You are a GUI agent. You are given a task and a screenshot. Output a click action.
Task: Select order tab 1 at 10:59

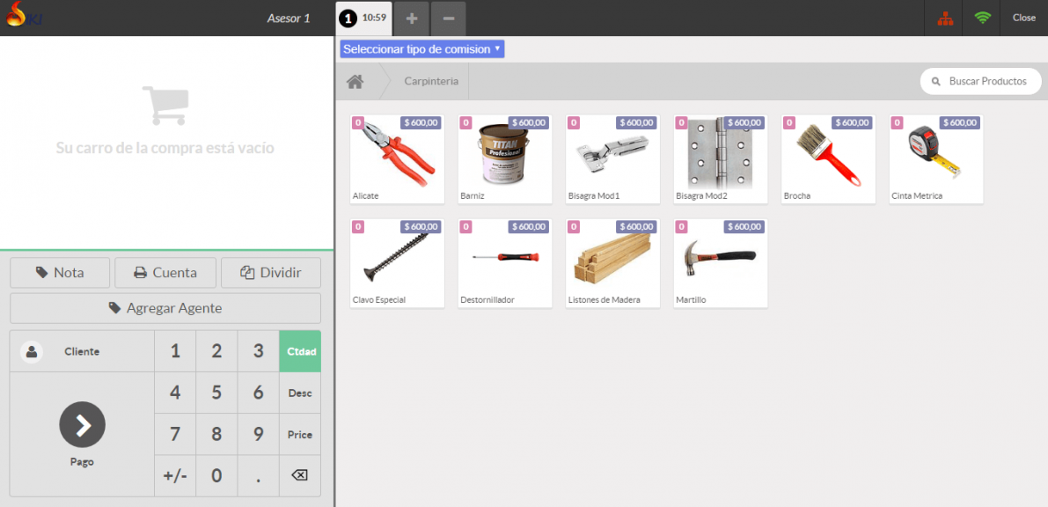pyautogui.click(x=363, y=18)
